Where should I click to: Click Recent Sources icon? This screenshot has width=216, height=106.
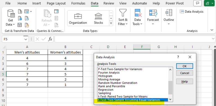coord(27,18)
